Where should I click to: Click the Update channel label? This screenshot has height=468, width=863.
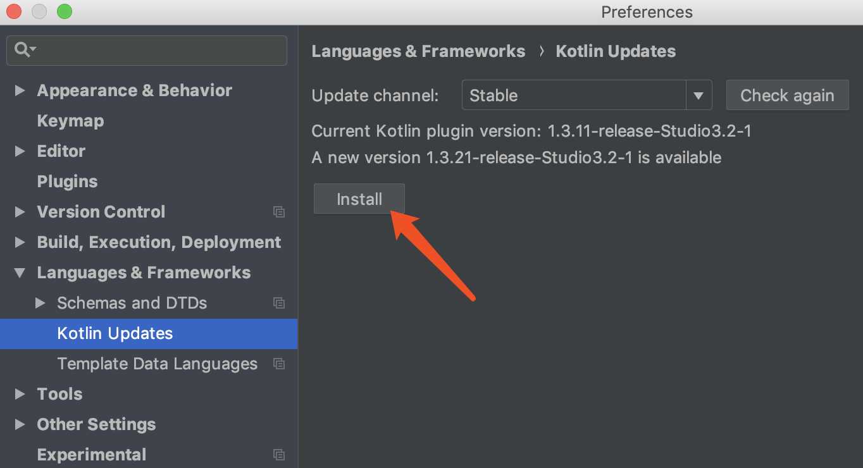pyautogui.click(x=375, y=95)
